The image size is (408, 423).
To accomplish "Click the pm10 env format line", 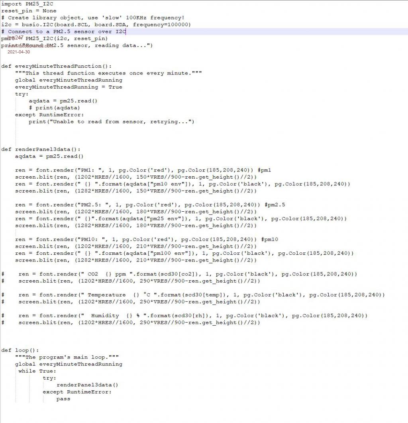I will point(182,184).
